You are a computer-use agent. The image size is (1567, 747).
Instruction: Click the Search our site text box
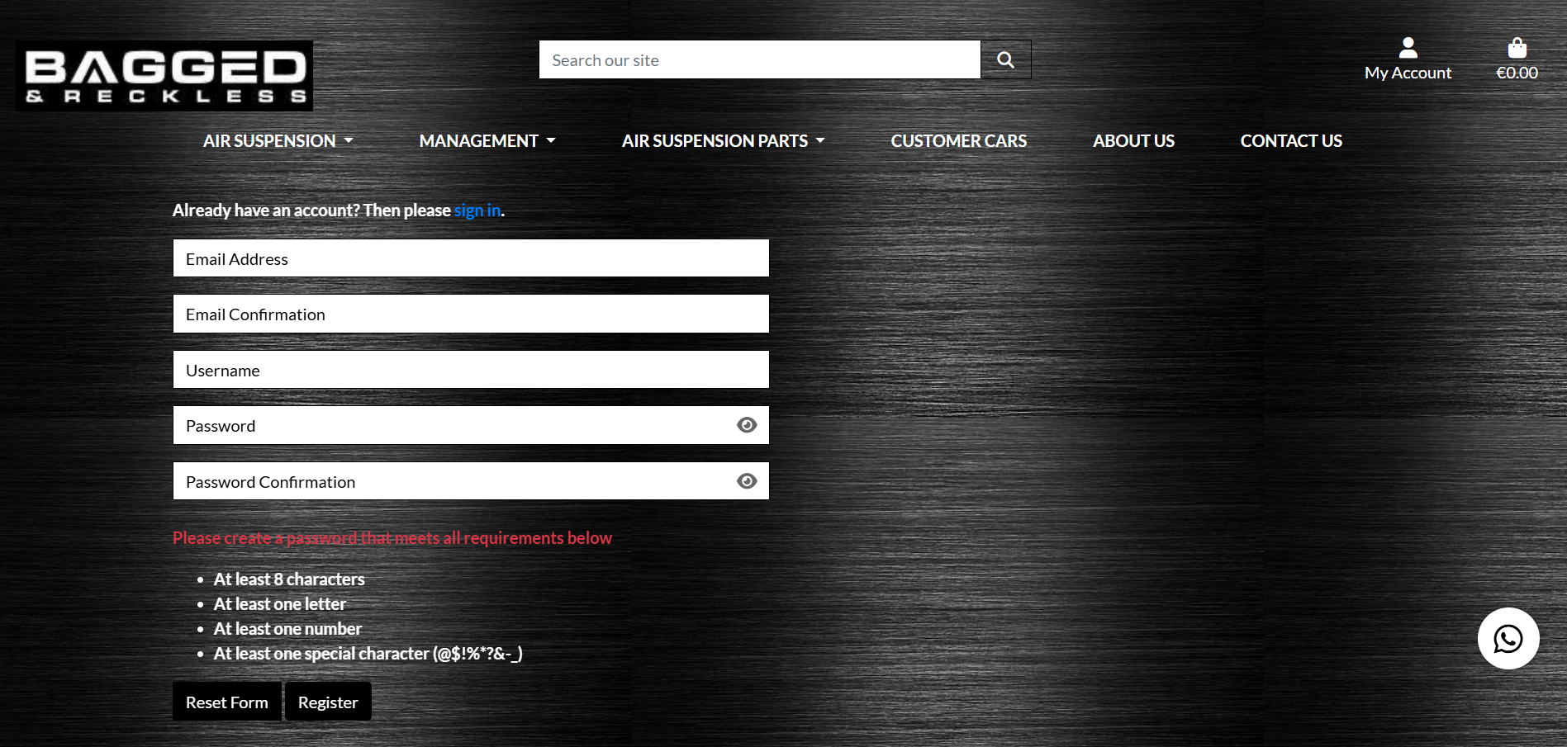[x=758, y=59]
